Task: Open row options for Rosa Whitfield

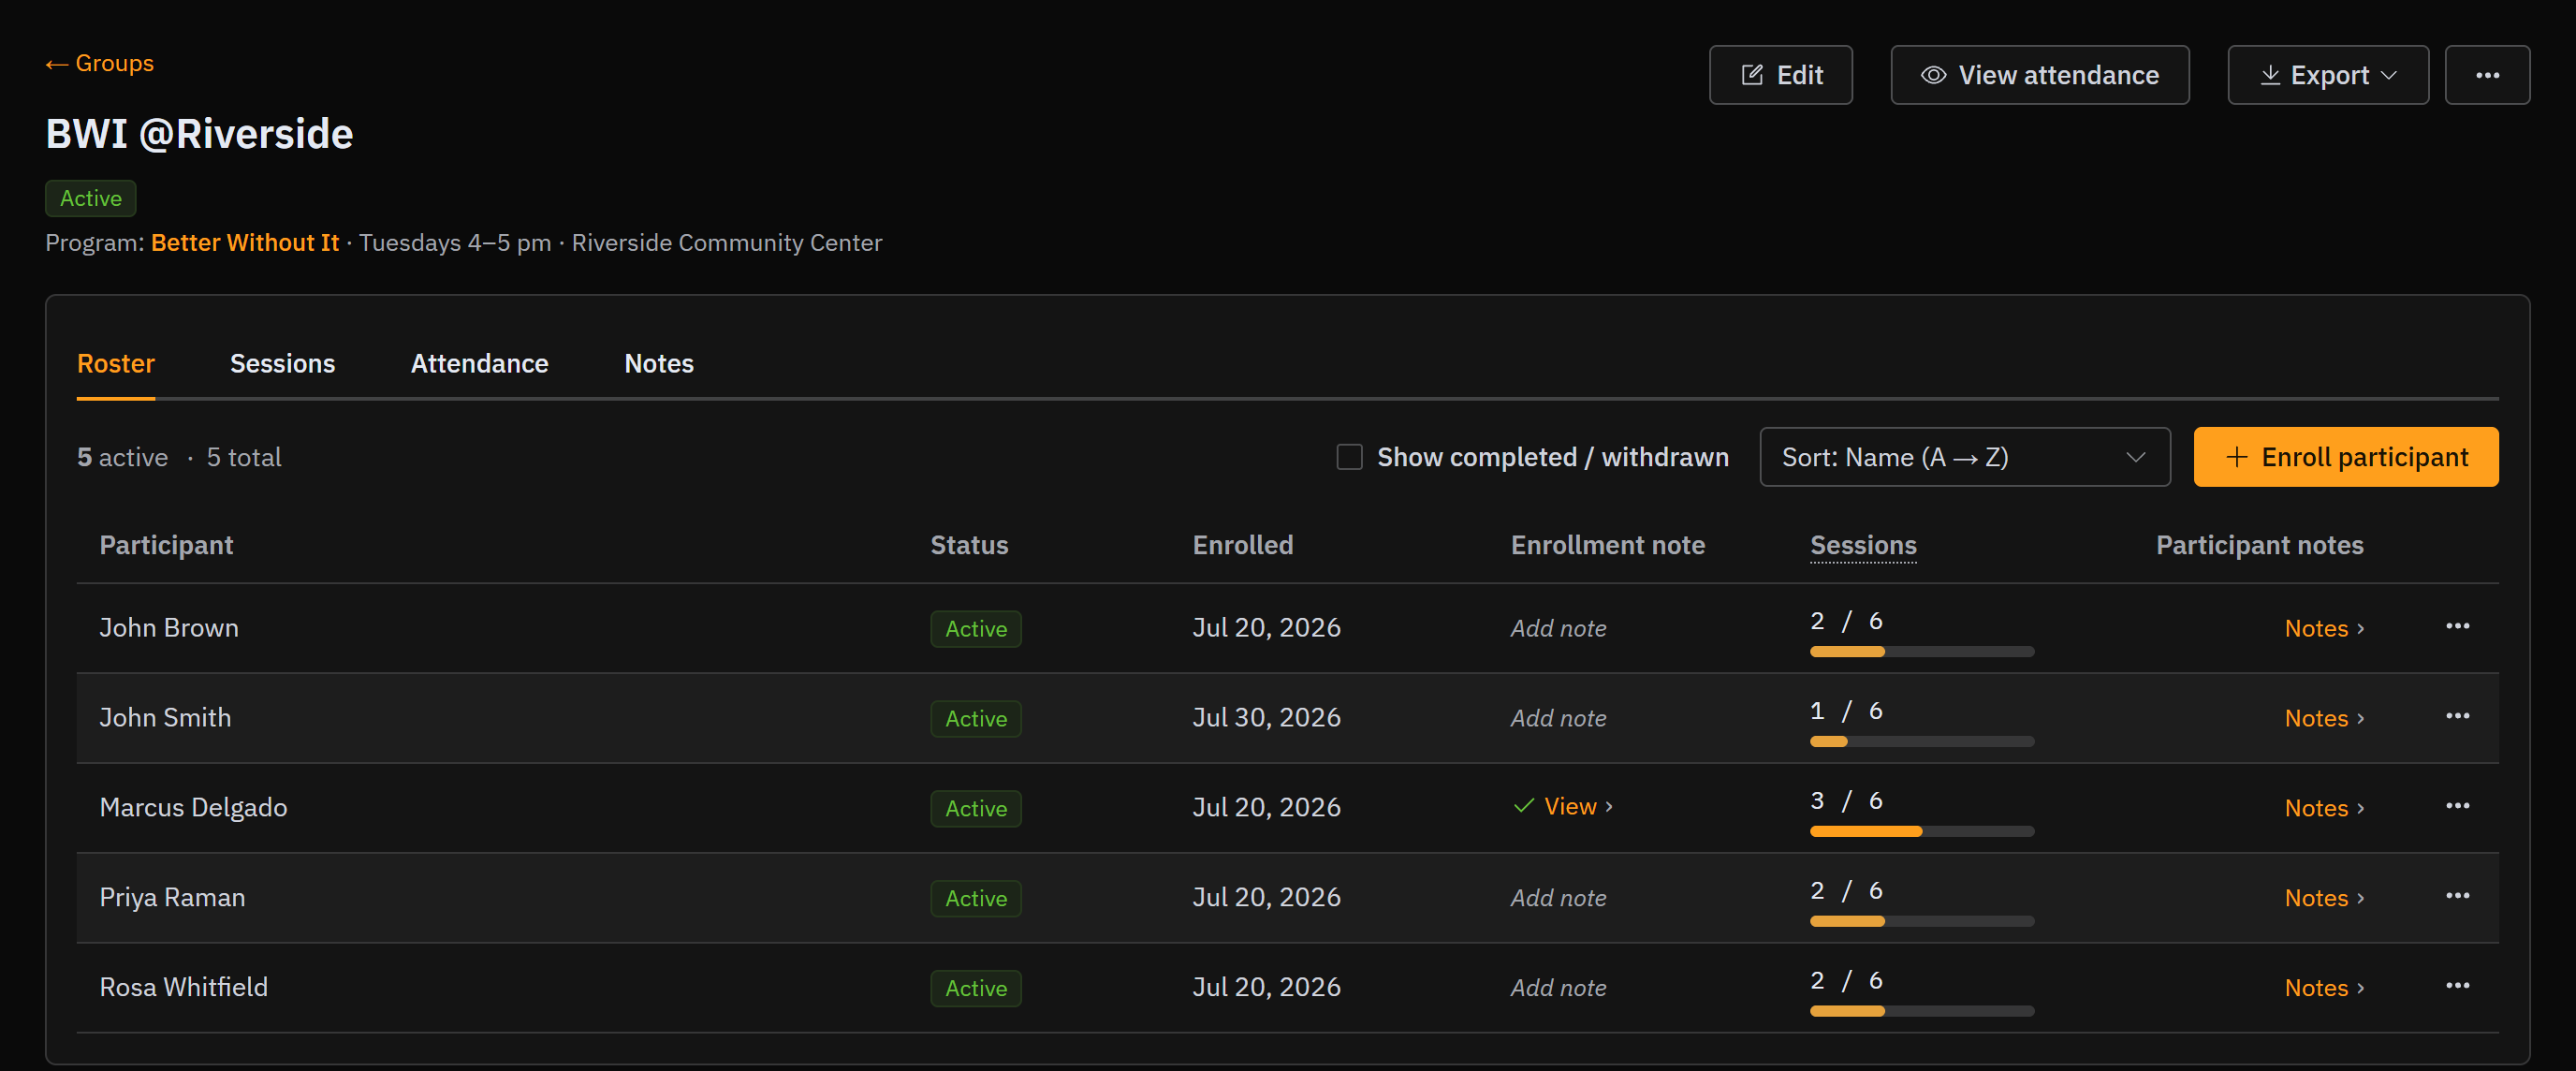Action: [x=2457, y=987]
